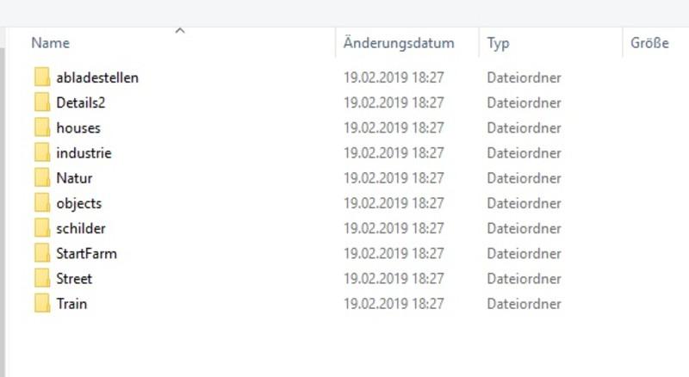Click the Street folder icon
689x377 pixels.
click(x=42, y=279)
